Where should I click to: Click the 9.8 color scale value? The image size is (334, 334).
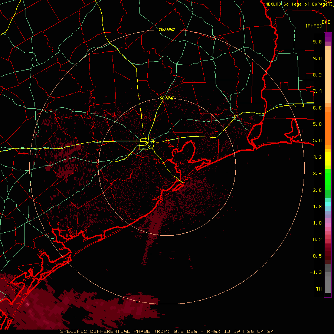click(x=317, y=42)
